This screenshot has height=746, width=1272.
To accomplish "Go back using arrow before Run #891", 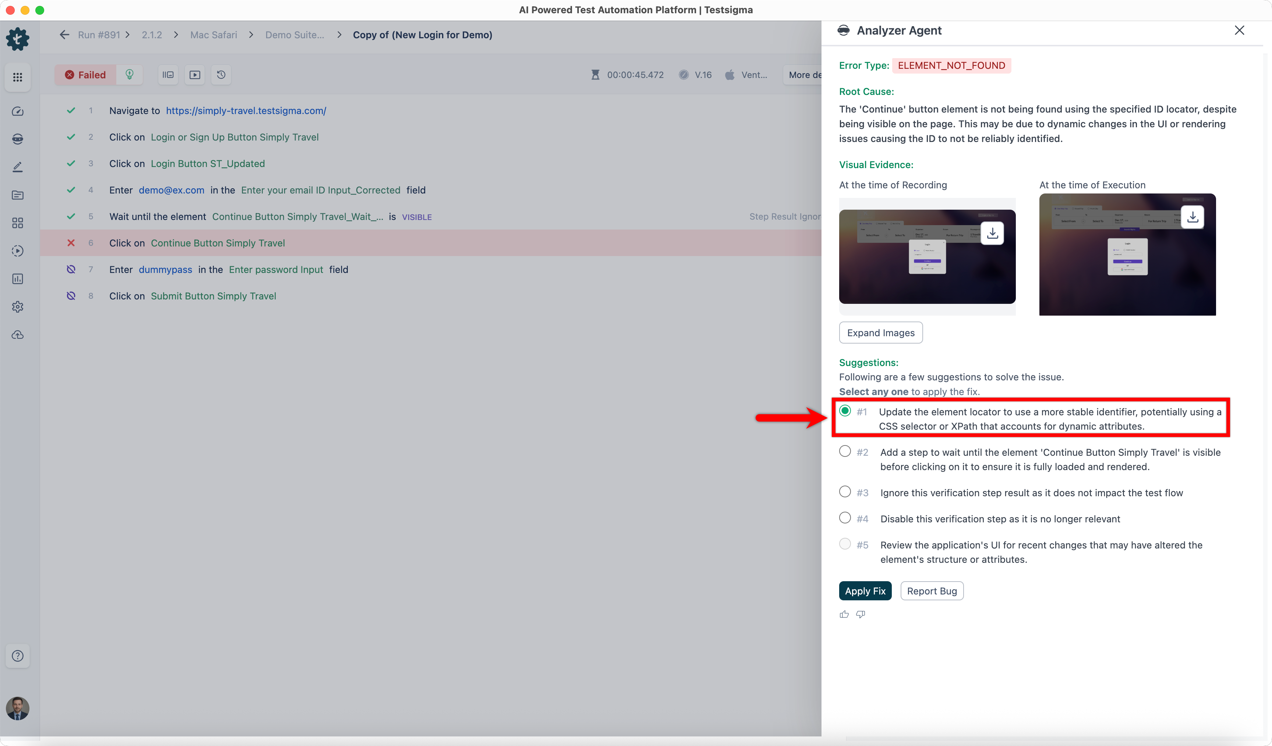I will pyautogui.click(x=64, y=35).
